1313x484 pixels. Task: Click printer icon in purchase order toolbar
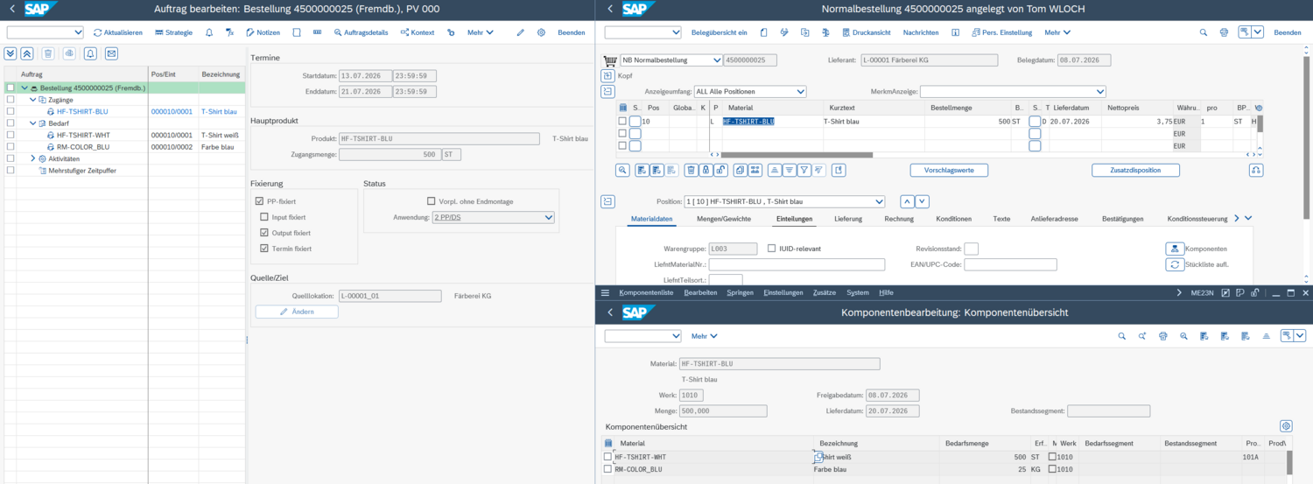(x=1224, y=32)
